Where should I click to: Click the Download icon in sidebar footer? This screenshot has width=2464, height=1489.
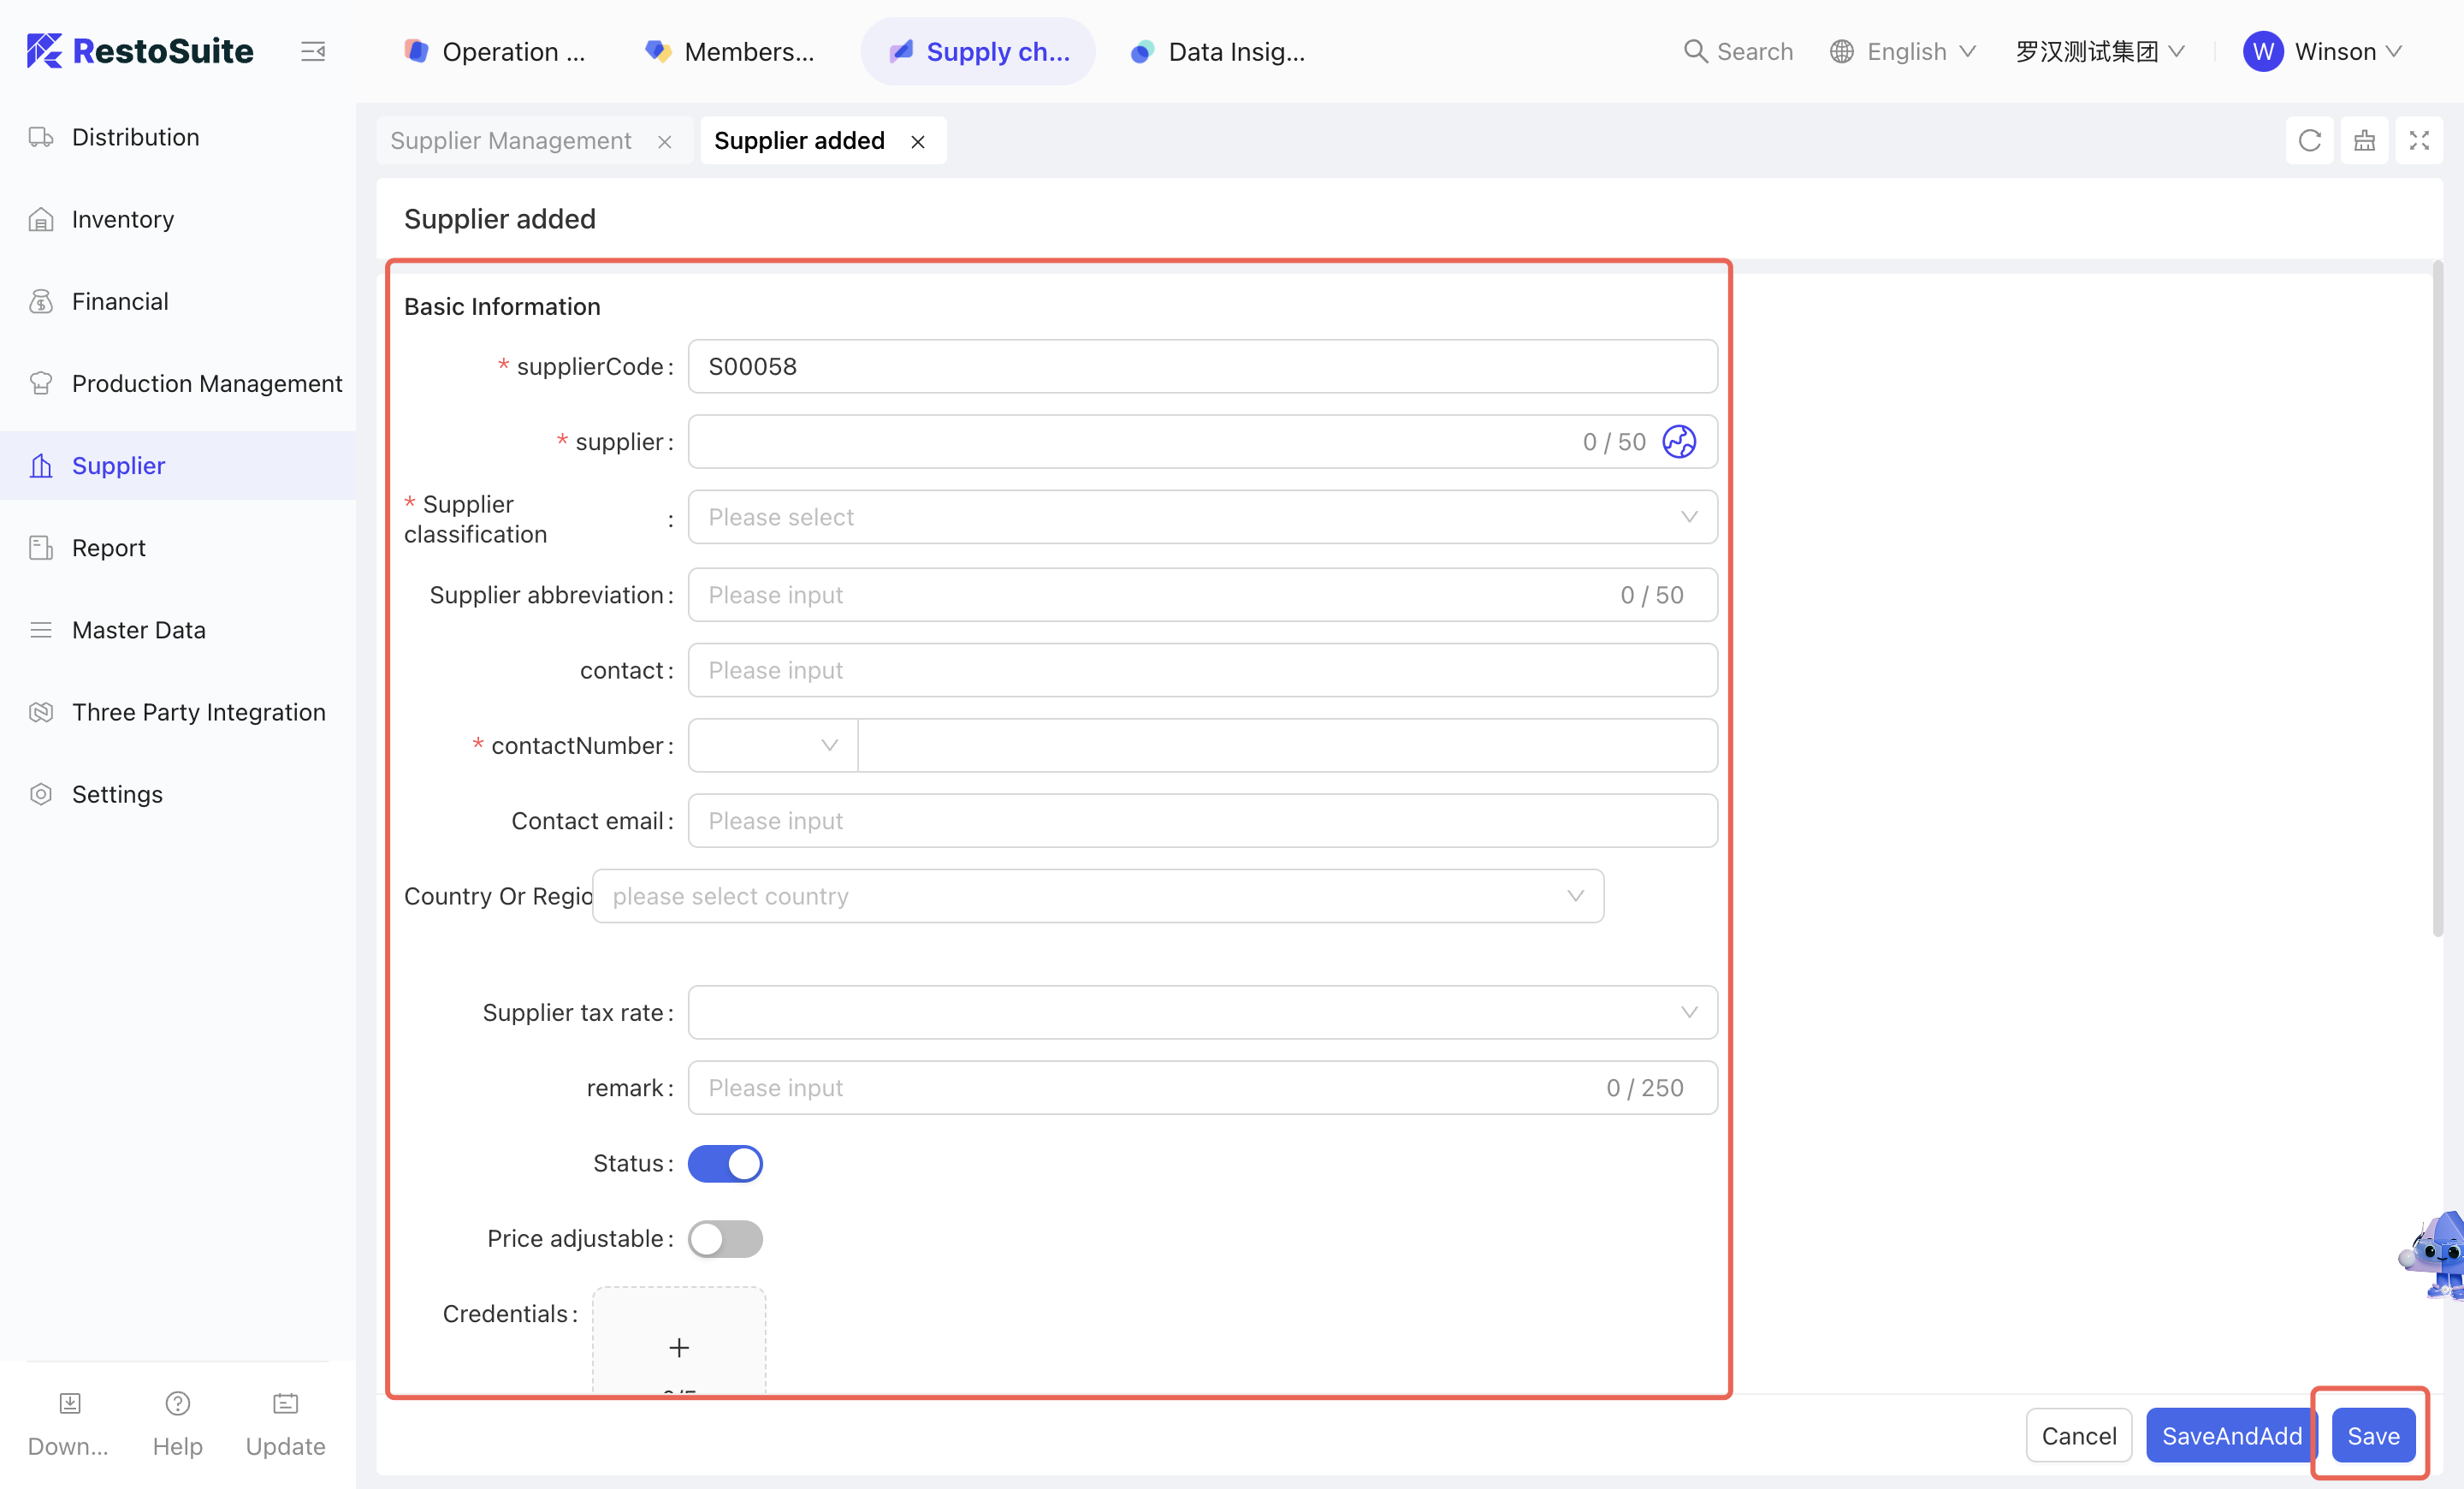pyautogui.click(x=69, y=1403)
